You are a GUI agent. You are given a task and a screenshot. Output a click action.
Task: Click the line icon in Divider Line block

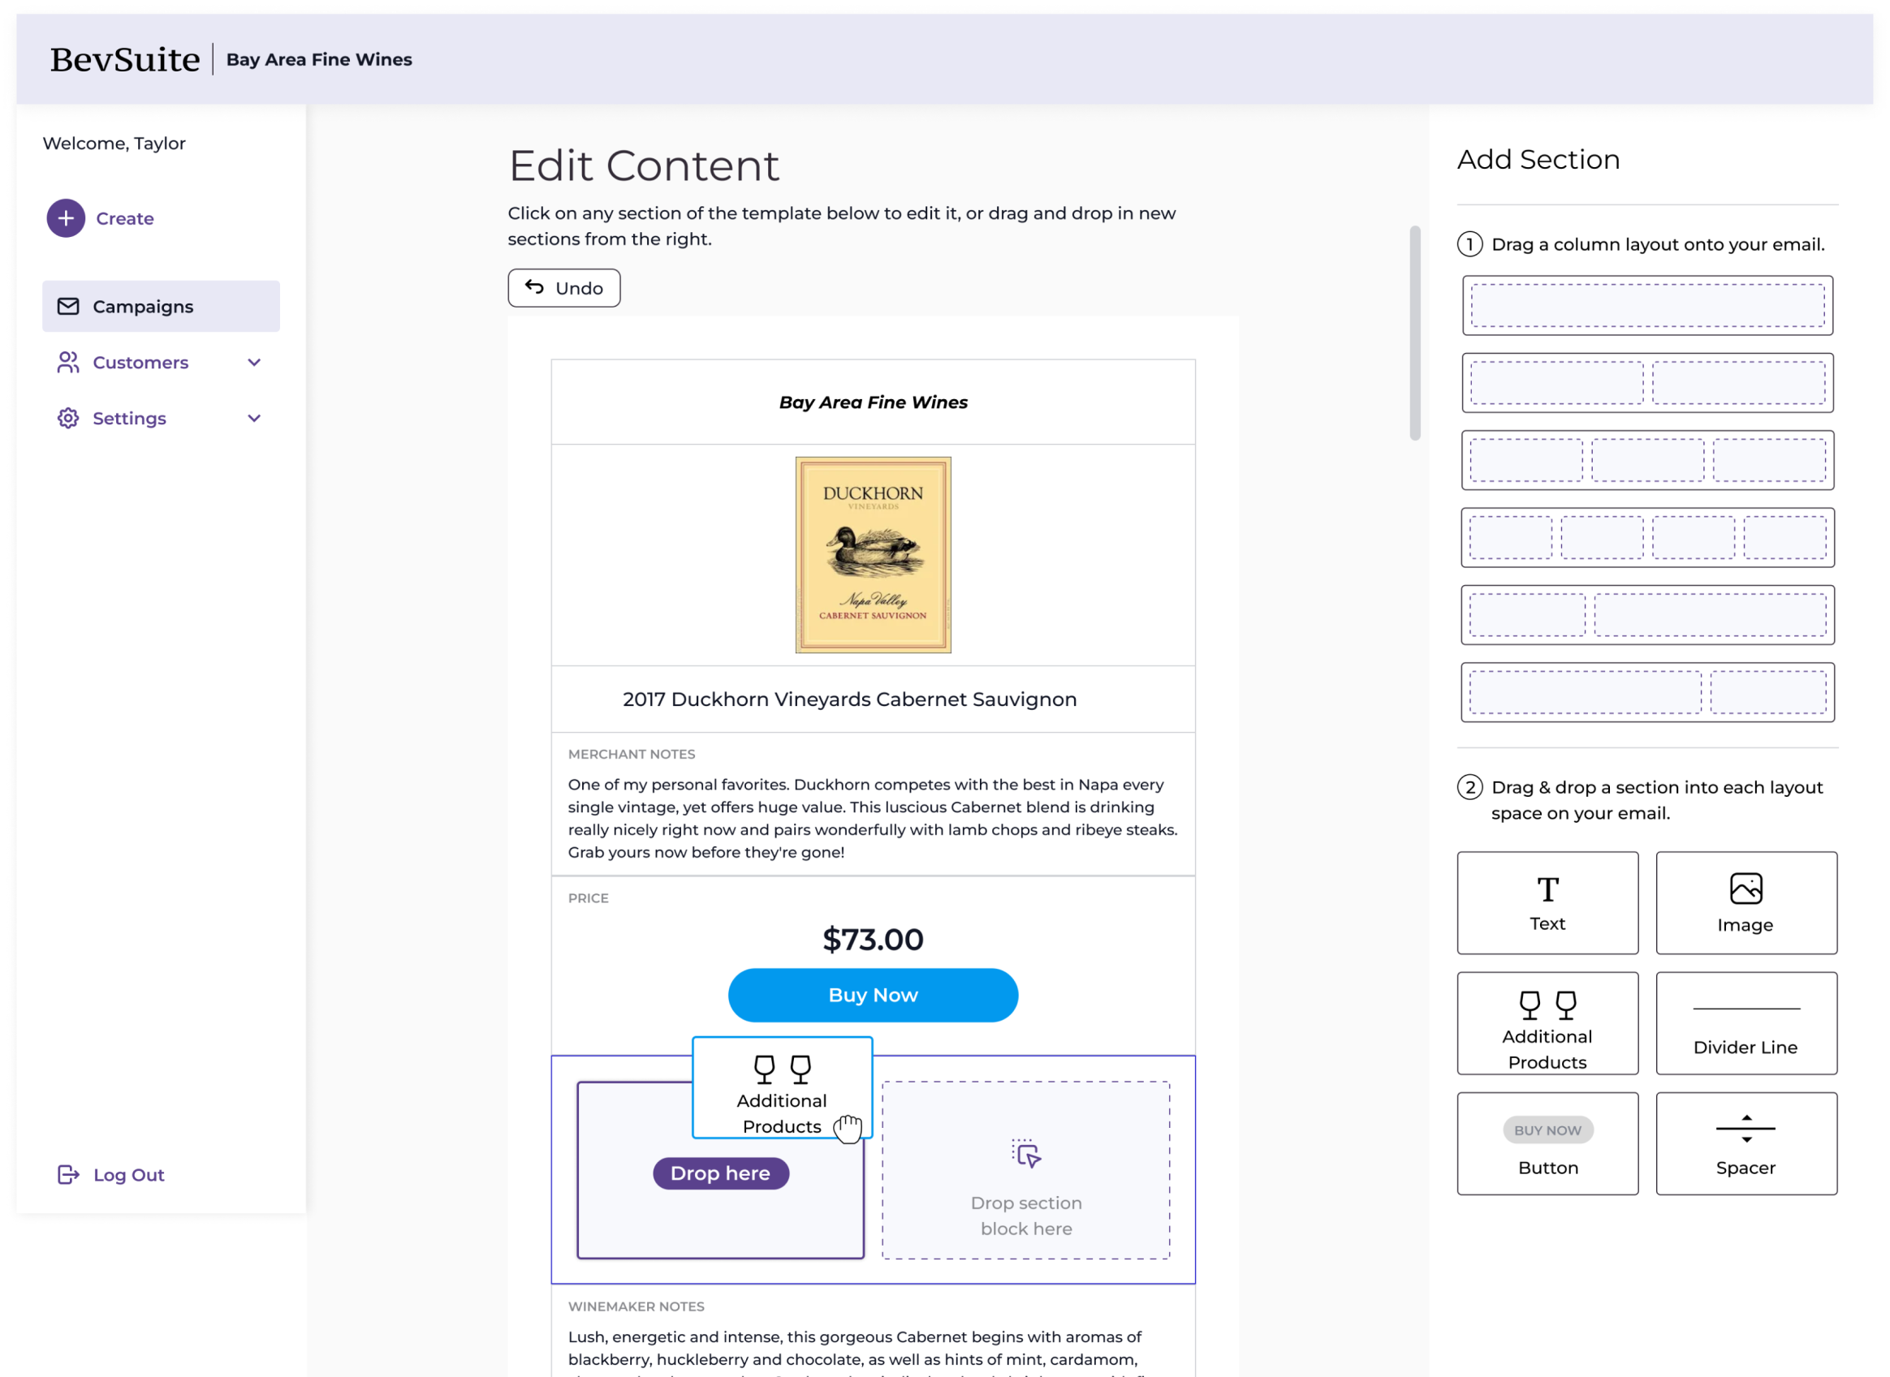point(1746,1009)
